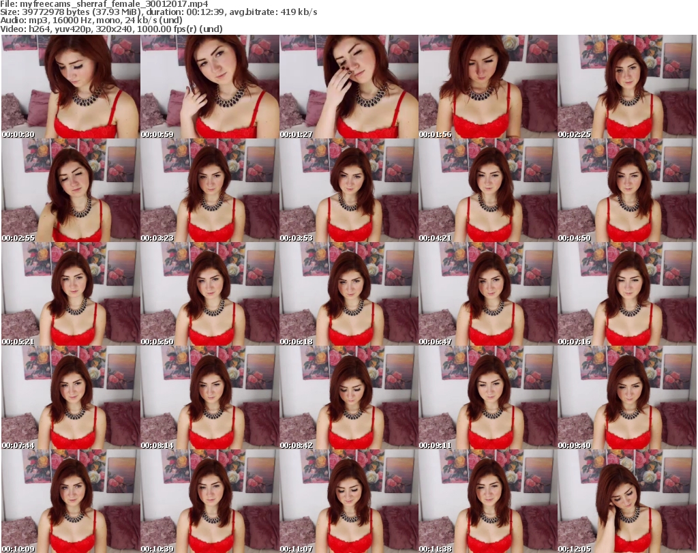Viewport: 698px width, 553px height.
Task: Select the 00:11:38 thumbnail
Action: (x=488, y=501)
